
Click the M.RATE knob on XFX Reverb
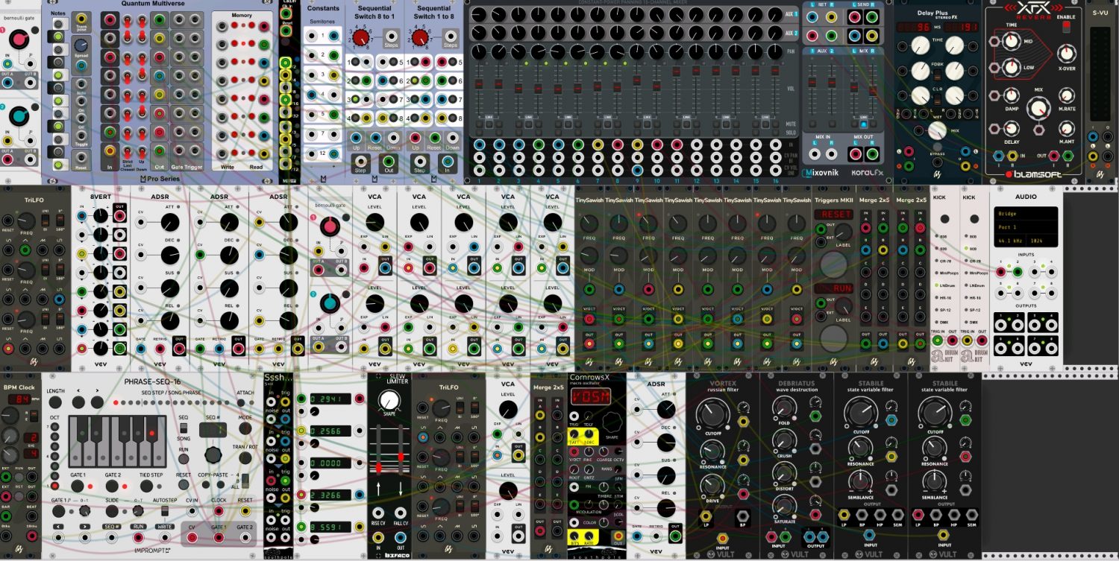(x=1066, y=95)
